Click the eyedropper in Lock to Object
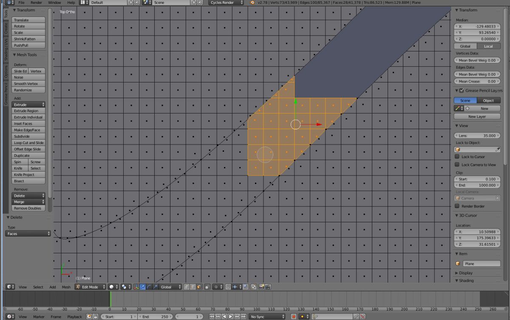The image size is (510, 320). 498,149
